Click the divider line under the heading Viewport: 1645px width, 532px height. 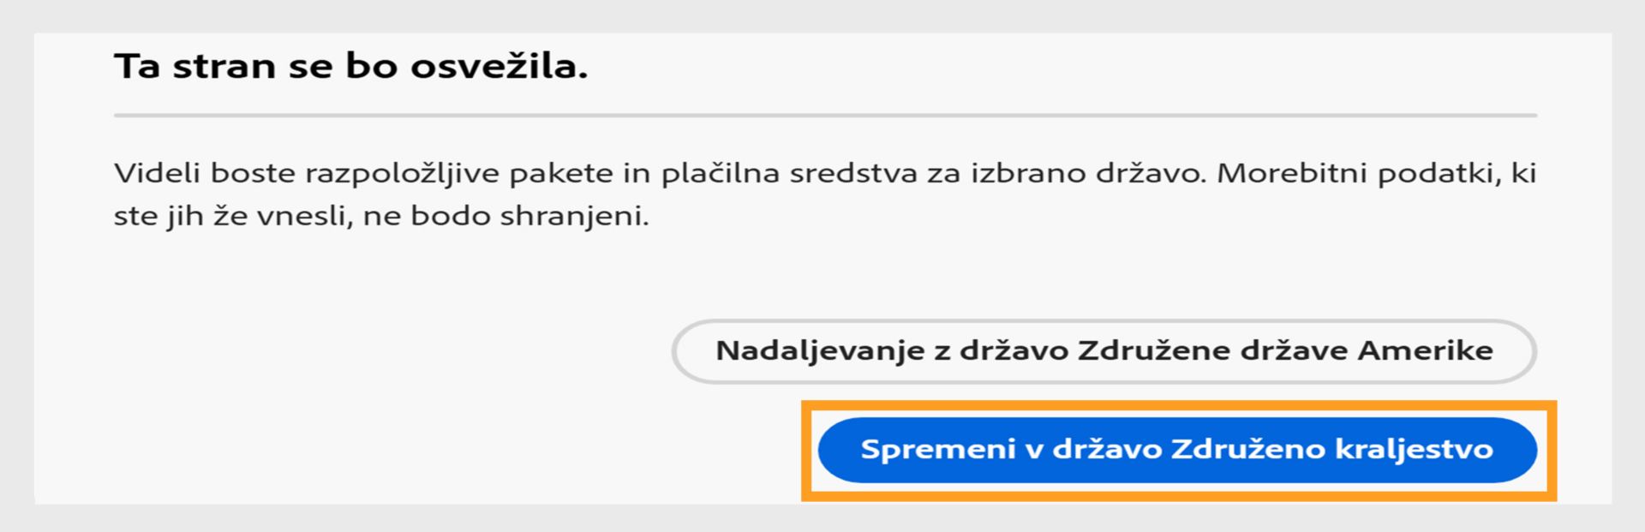point(824,115)
